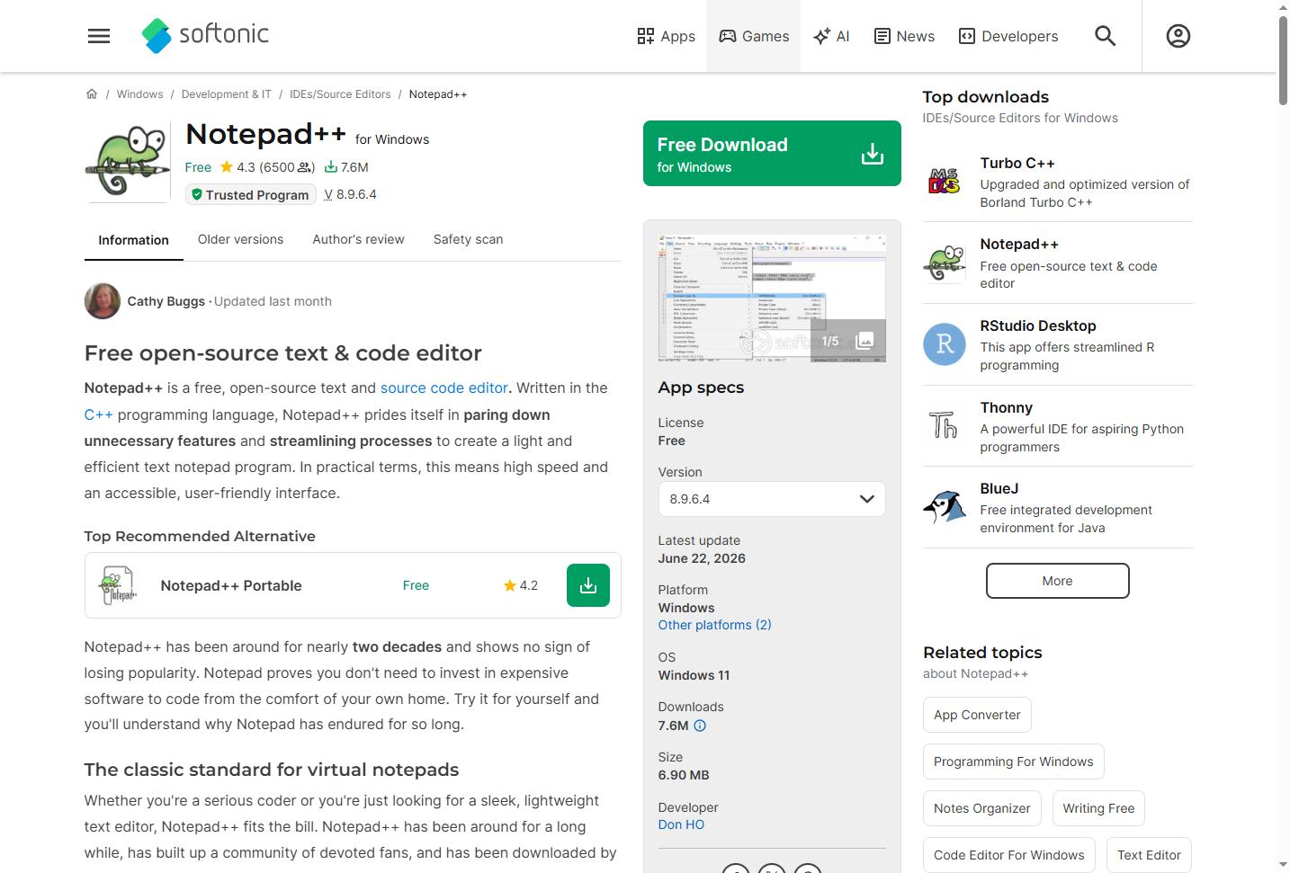Open the search magnifier icon
The height and width of the screenshot is (873, 1290).
coord(1105,36)
